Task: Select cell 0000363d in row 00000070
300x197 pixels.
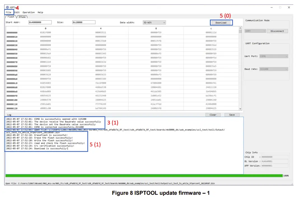Action: [101, 62]
